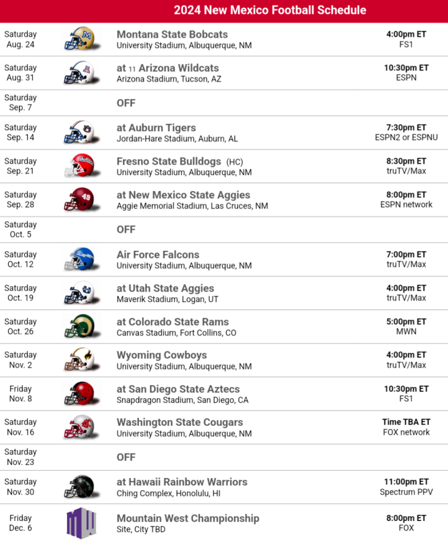Select the Washington State Cougars team name

pos(180,423)
